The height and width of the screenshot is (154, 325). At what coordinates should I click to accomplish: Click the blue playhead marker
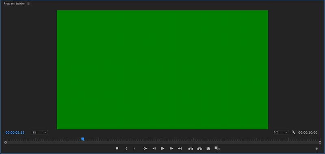pyautogui.click(x=83, y=139)
